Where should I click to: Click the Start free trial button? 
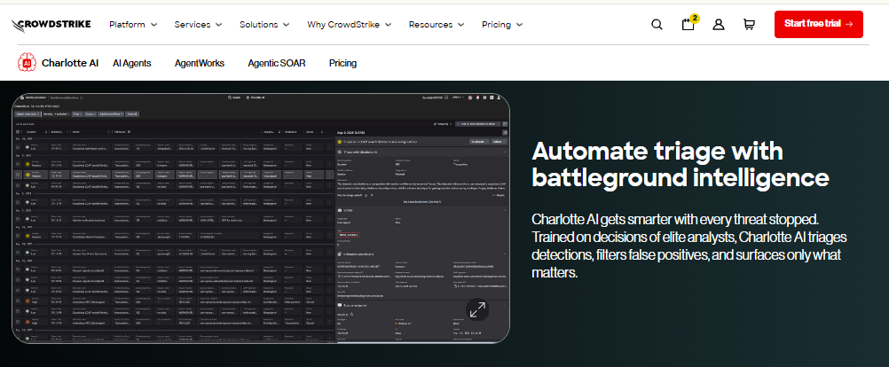pos(819,24)
